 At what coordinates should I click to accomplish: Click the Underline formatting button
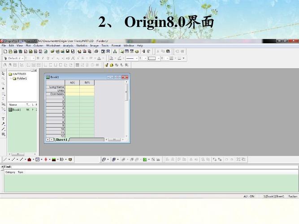coord(48,58)
